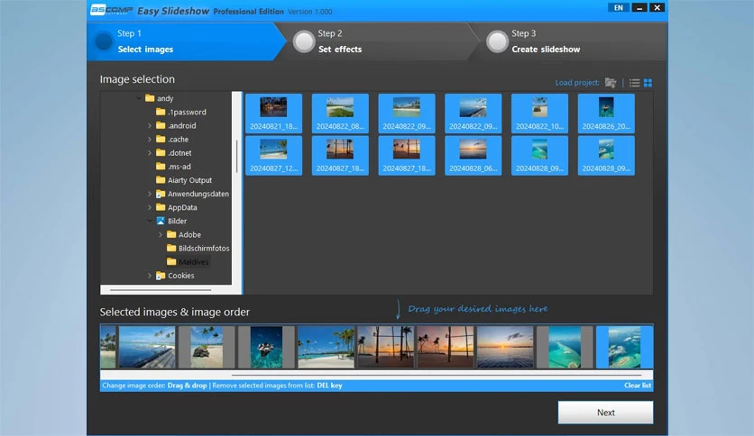Change language with the EN button
754x436 pixels.
tap(619, 8)
